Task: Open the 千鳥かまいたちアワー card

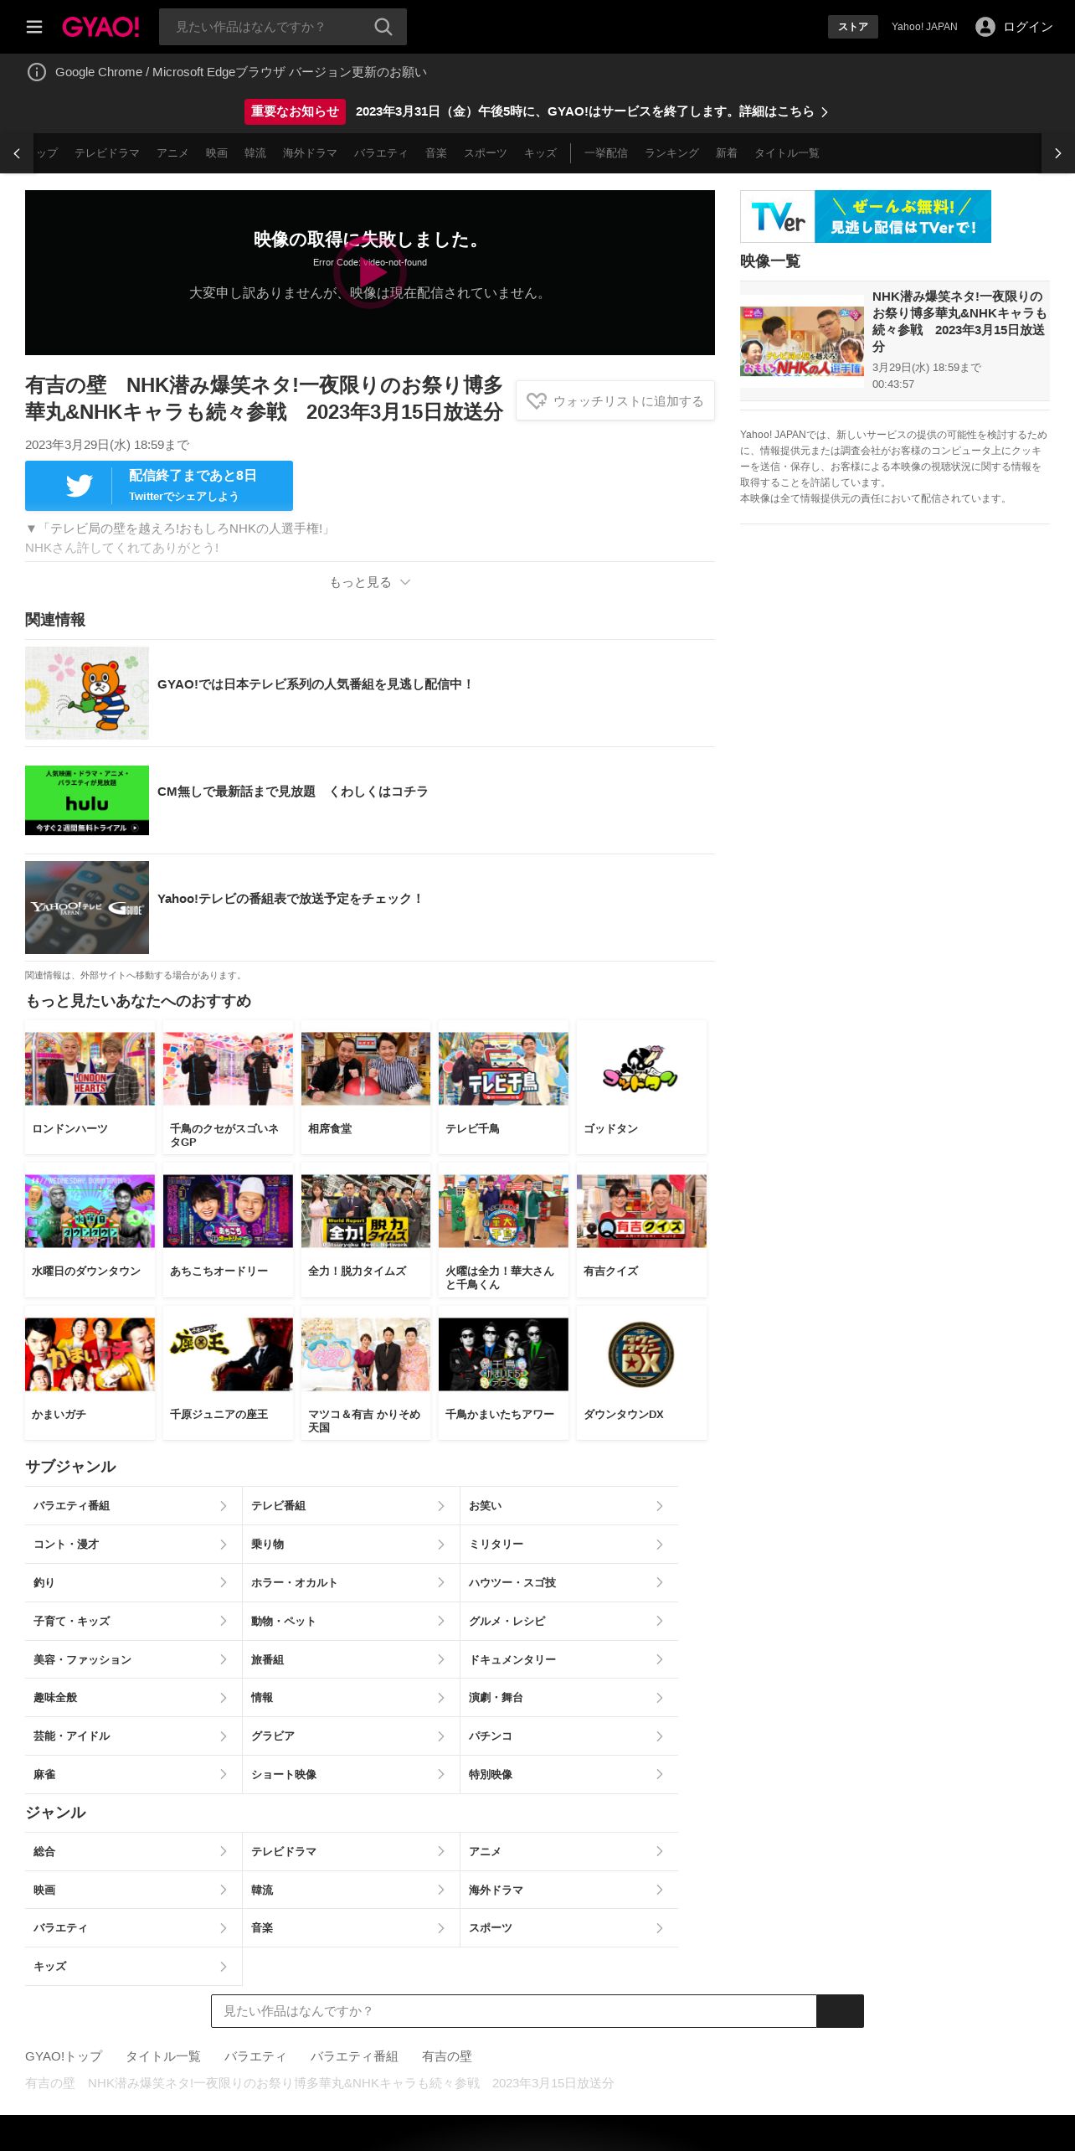Action: tap(503, 1374)
